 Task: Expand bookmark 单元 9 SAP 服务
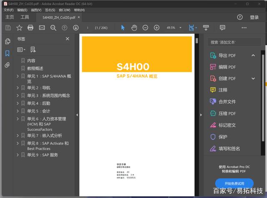click(x=18, y=155)
